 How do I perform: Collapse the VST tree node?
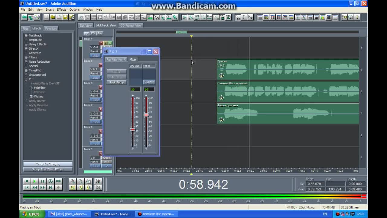pyautogui.click(x=26, y=79)
